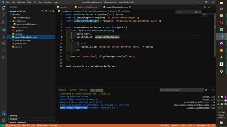Open the Search view in activity bar

4,15
